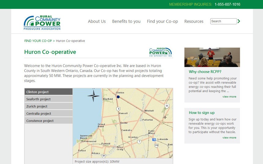Focus the Search input field
Viewport: 263px width, 164px height.
pyautogui.click(x=224, y=21)
